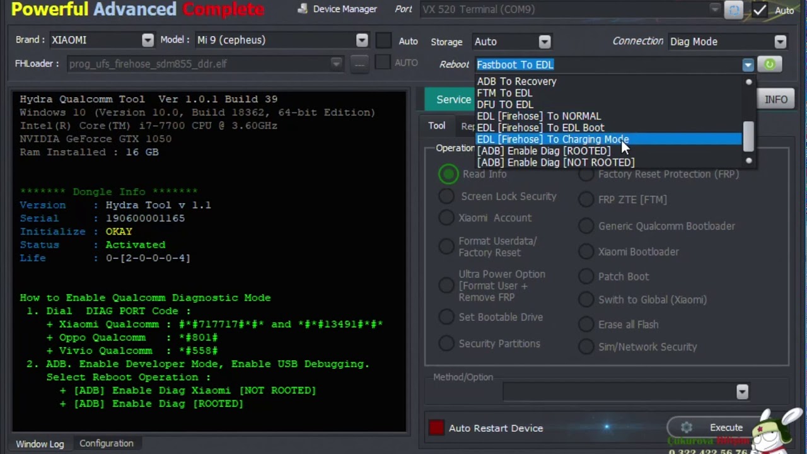Image resolution: width=807 pixels, height=454 pixels.
Task: Click the Device Manager computer icon
Action: click(x=303, y=9)
